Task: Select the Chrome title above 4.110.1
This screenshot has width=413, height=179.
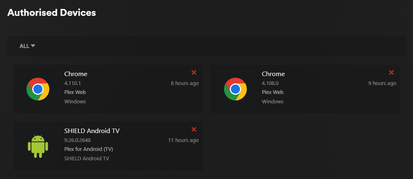Action: 76,74
